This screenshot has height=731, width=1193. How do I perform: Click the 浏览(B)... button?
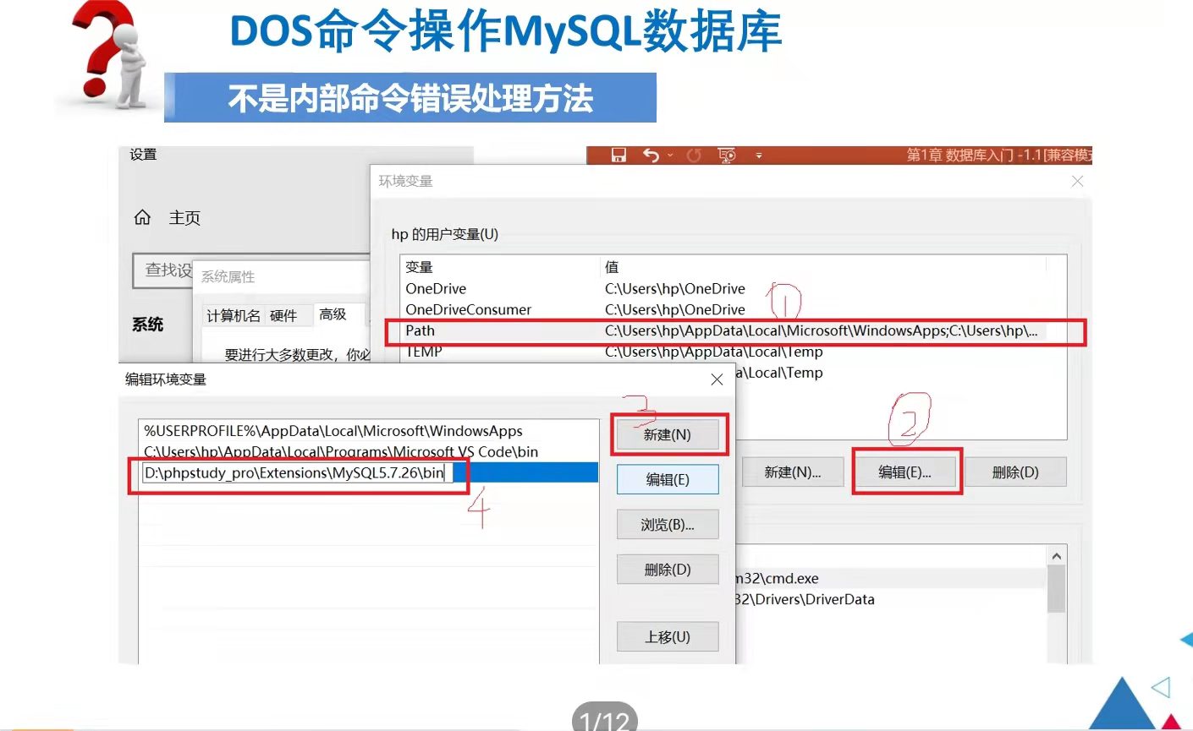(668, 525)
